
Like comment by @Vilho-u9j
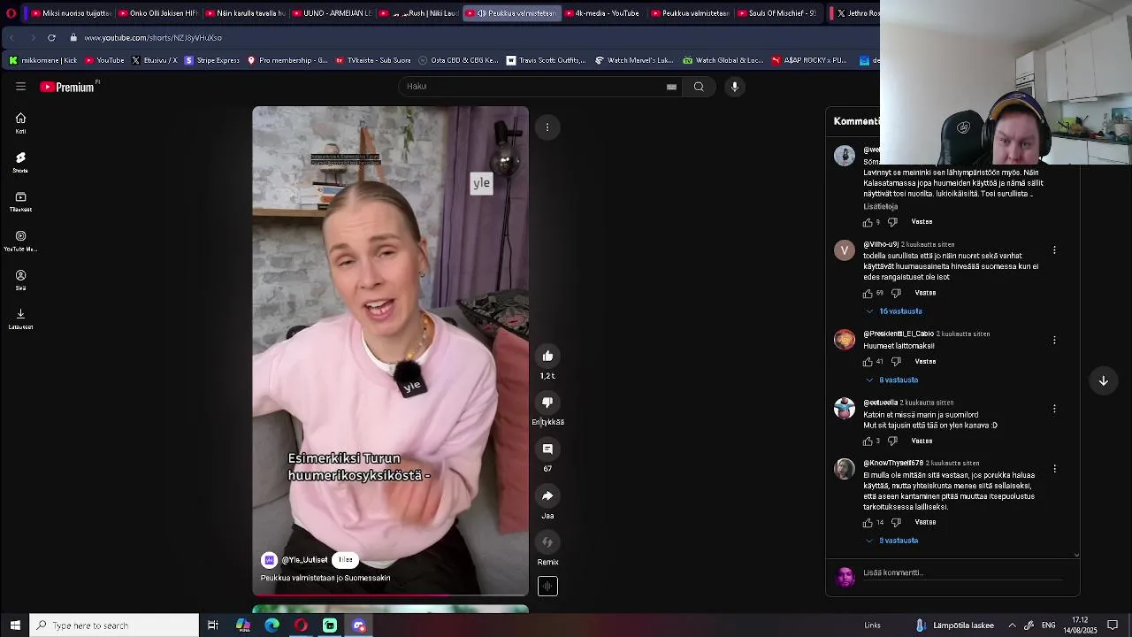point(868,293)
